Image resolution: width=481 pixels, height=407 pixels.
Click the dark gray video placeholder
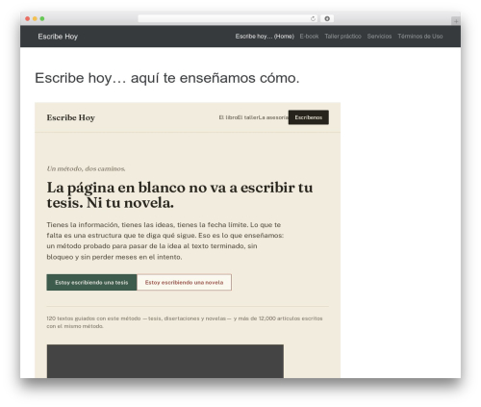tap(165, 362)
